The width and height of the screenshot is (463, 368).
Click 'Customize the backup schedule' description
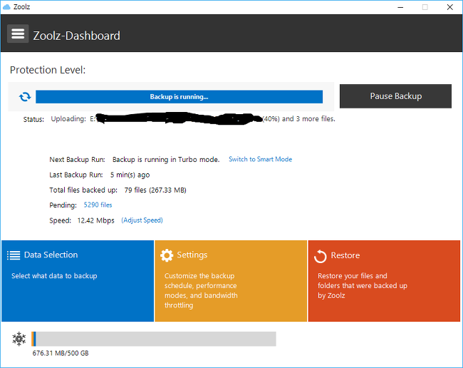[201, 290]
